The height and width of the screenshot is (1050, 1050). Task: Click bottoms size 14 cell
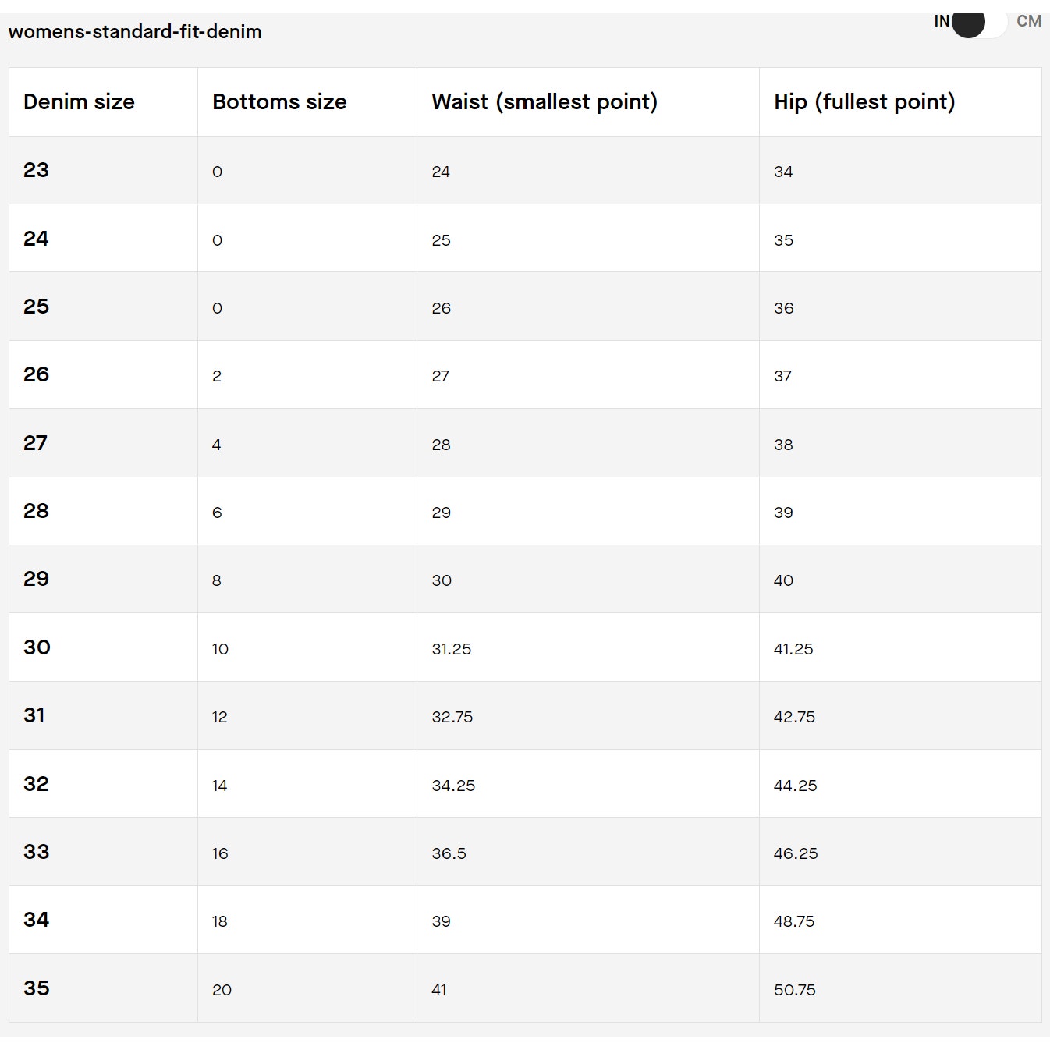pyautogui.click(x=307, y=784)
